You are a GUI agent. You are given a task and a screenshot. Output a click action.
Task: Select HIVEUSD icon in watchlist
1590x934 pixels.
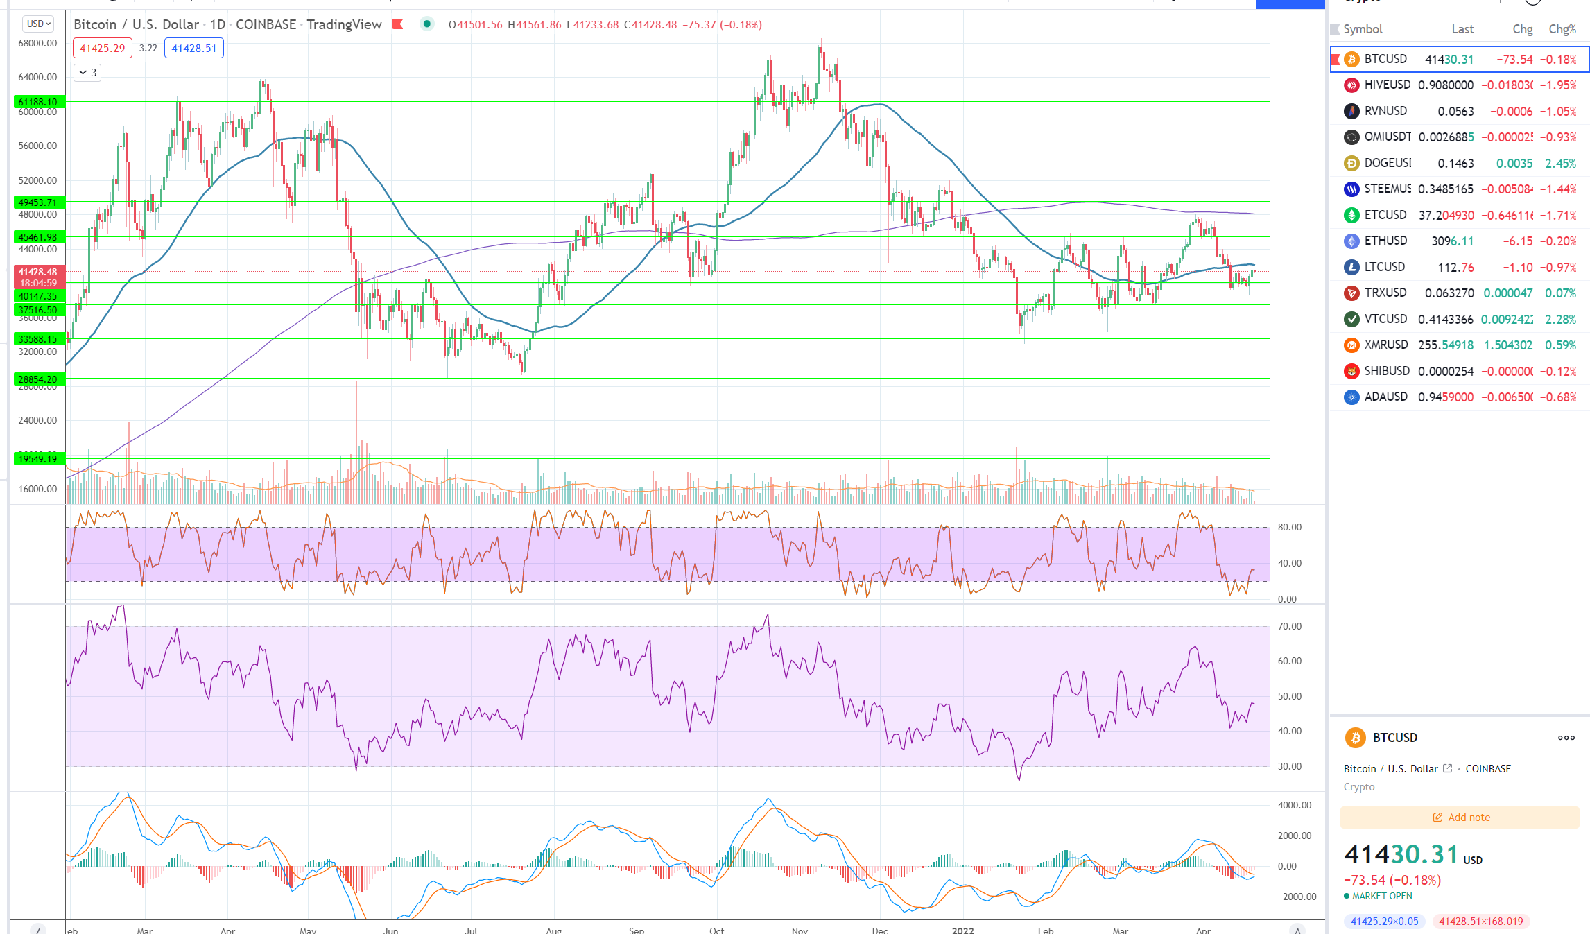[1351, 85]
